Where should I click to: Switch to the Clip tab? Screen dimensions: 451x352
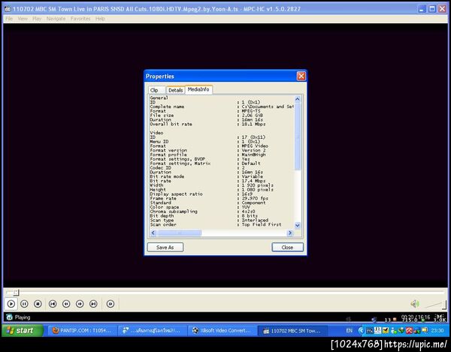[157, 90]
